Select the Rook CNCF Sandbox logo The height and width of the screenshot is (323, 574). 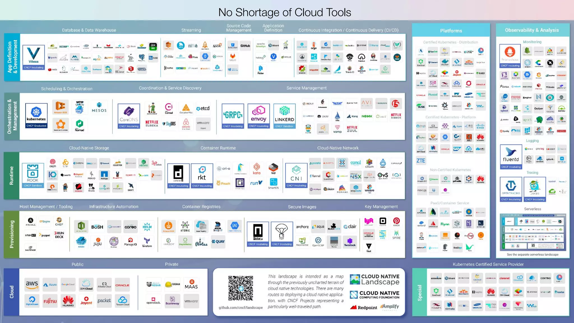pyautogui.click(x=33, y=176)
